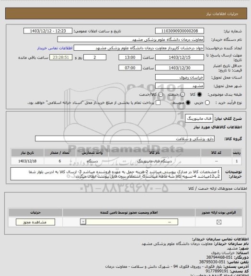Click the نام کالا column header
251x276 pixels.
tap(155, 152)
